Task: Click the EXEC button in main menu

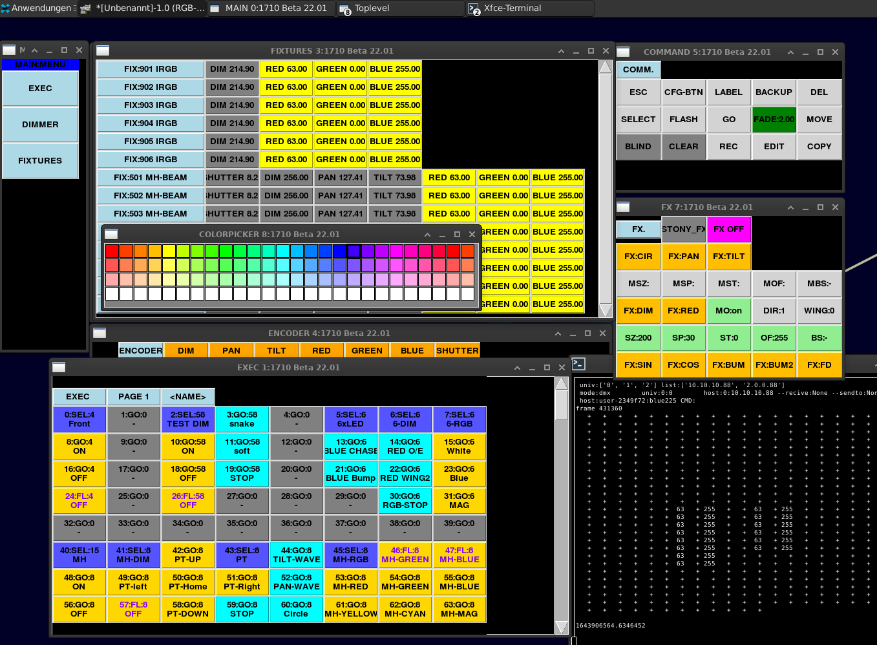Action: [x=40, y=88]
